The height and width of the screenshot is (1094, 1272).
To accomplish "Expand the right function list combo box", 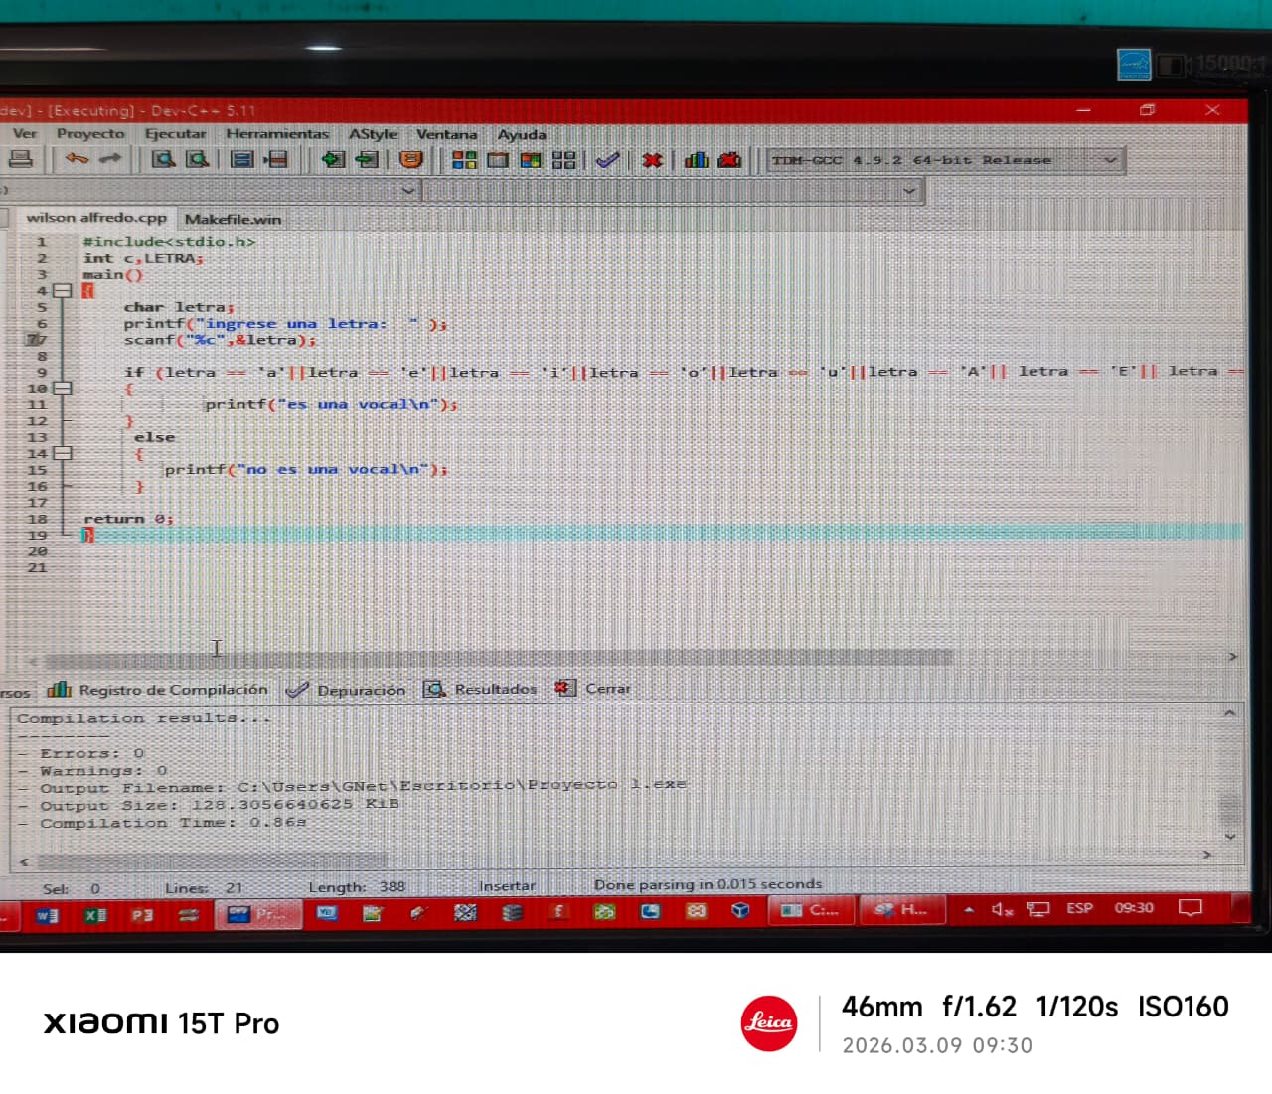I will (909, 190).
